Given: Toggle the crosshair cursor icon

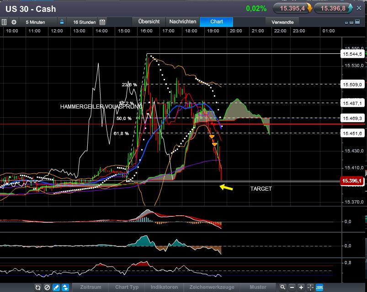Looking at the screenshot, I should [x=310, y=287].
